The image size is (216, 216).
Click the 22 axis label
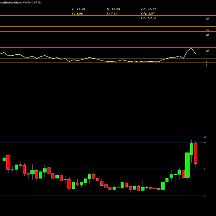point(207,35)
